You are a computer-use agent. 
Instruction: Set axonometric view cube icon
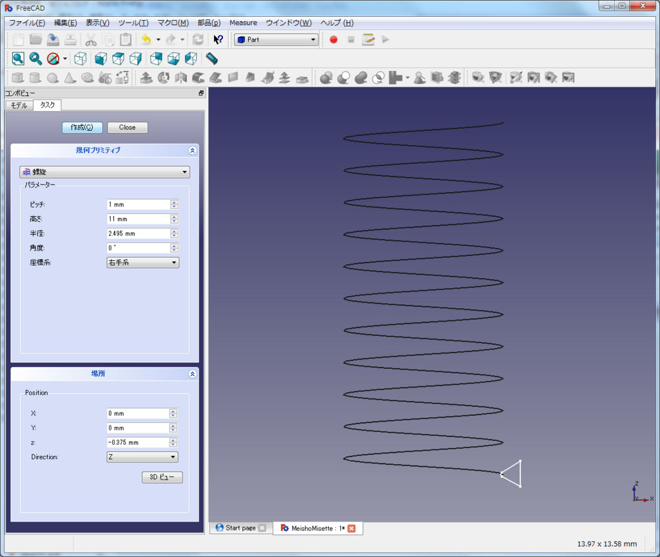coord(81,59)
